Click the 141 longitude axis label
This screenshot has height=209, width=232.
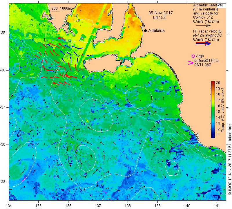tap(217, 206)
